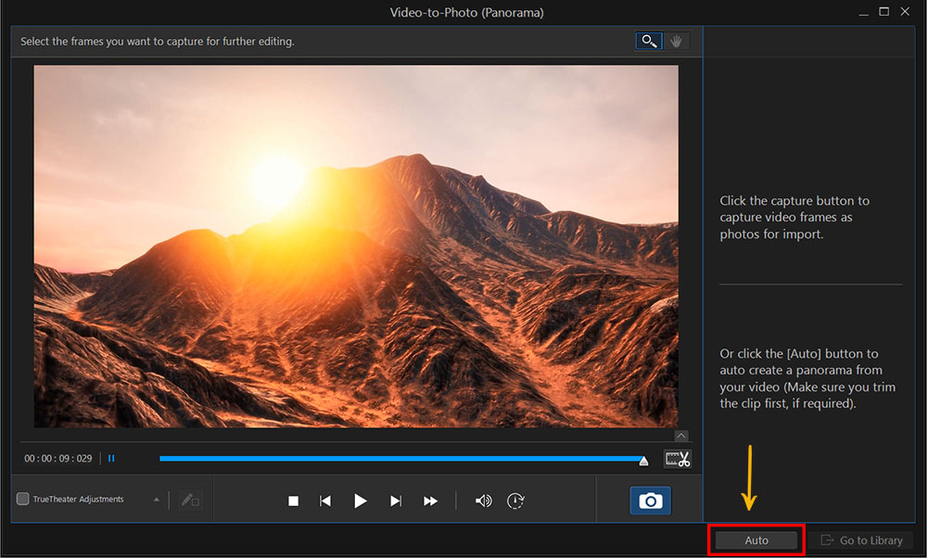Click the blue timeline progress bar

click(400, 458)
